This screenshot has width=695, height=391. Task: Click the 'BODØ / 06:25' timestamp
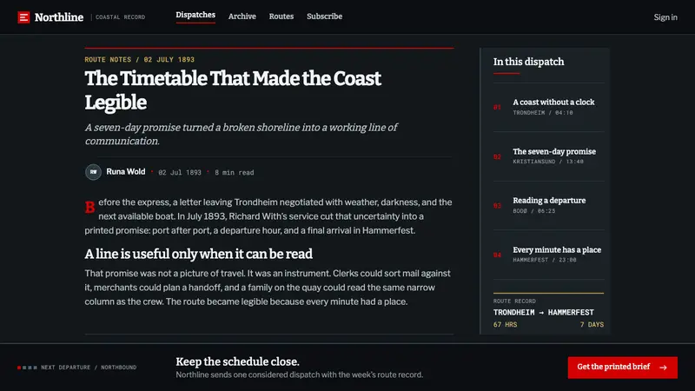click(x=534, y=211)
